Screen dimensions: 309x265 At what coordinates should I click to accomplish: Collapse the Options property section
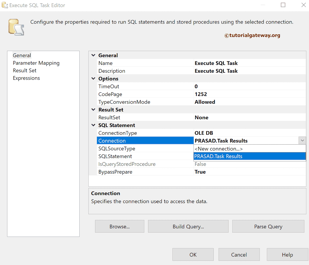click(x=93, y=78)
